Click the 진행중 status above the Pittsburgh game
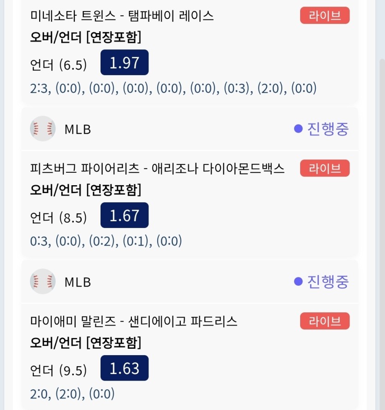This screenshot has width=385, height=410. click(x=328, y=129)
